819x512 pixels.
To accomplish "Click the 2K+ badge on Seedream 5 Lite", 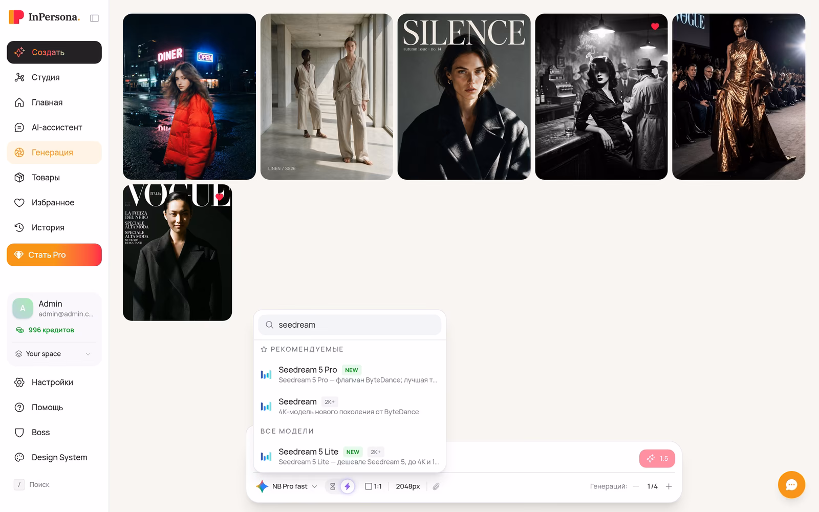I will pos(376,452).
